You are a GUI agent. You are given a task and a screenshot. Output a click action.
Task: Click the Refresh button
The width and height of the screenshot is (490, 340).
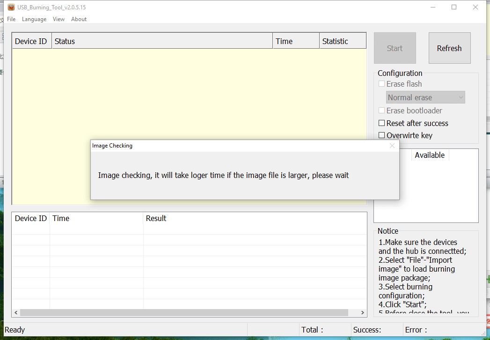[449, 48]
